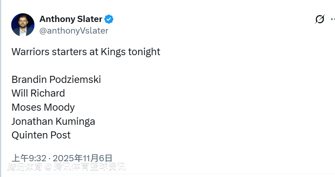Click the @ symbol in the watermark
The width and height of the screenshot is (335, 177).
(x=49, y=167)
